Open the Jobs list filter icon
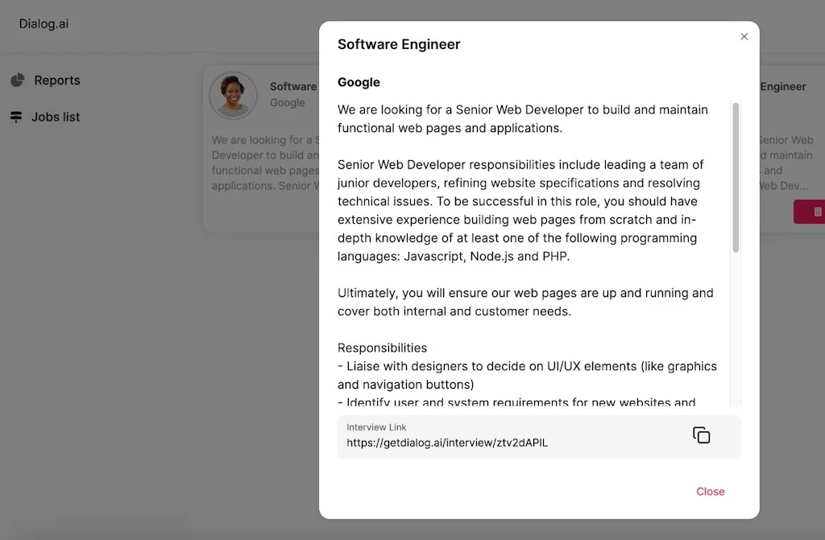825x540 pixels. (x=17, y=117)
